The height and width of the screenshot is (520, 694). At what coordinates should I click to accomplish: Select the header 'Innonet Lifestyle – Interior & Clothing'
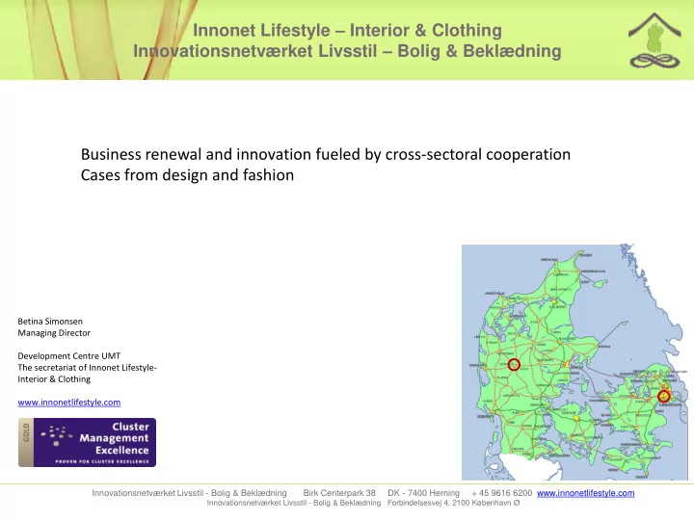pyautogui.click(x=347, y=31)
